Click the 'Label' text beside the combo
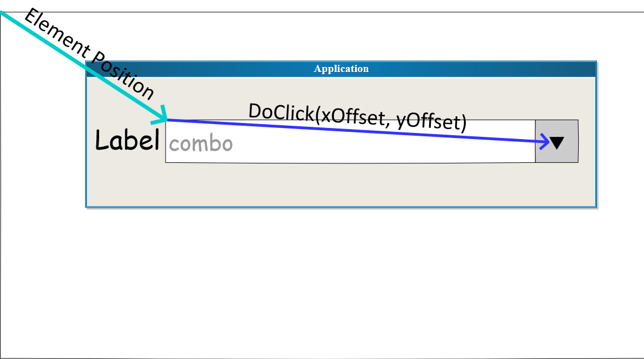 pos(127,140)
